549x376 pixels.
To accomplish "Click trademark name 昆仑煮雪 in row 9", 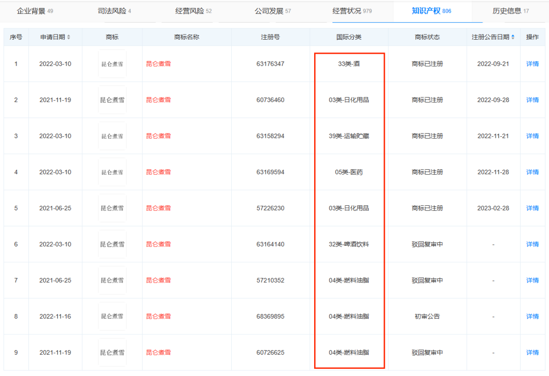I will coord(158,353).
